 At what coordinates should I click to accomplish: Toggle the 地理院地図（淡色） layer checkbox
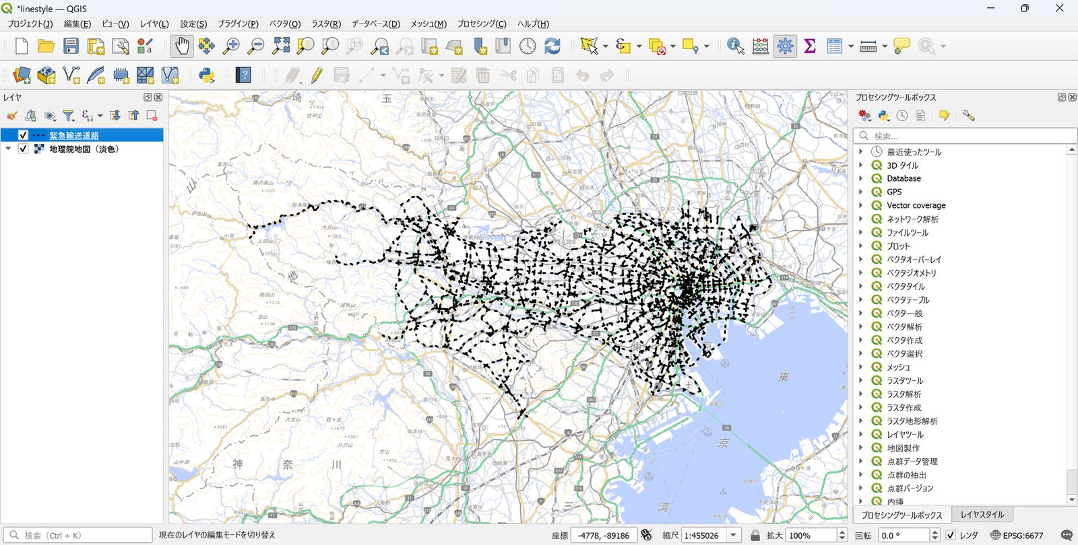coord(23,149)
